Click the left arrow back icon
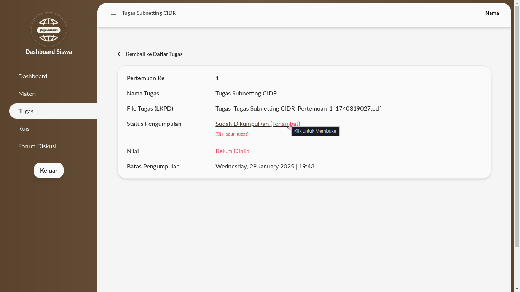Viewport: 520px width, 292px height. click(120, 54)
